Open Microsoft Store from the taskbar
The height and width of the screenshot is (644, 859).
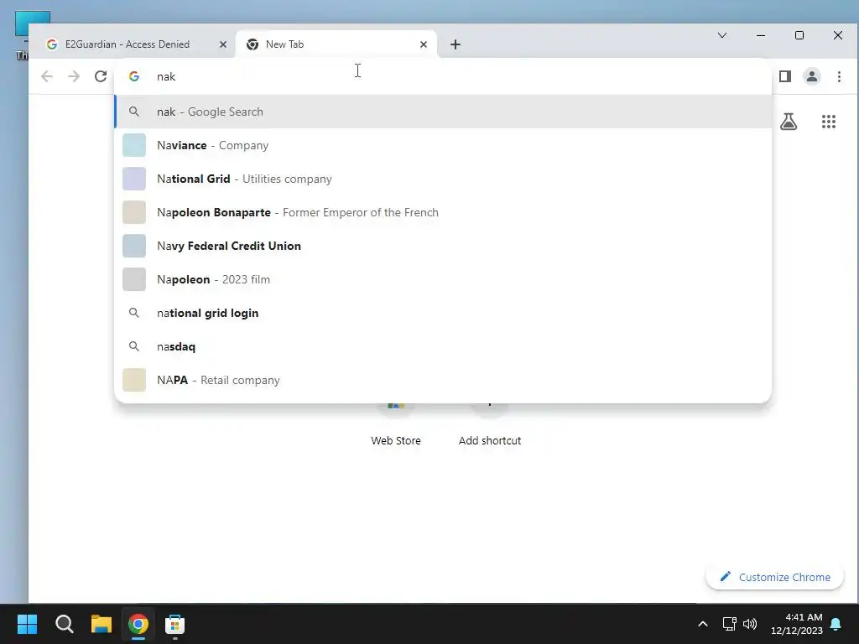tap(174, 624)
